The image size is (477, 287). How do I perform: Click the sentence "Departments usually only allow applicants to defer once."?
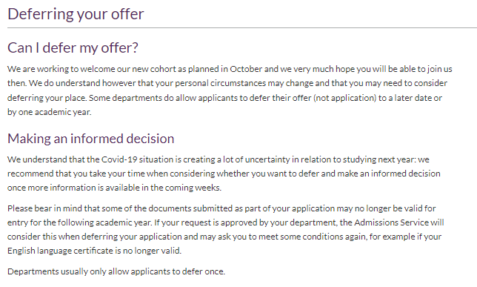[116, 271]
